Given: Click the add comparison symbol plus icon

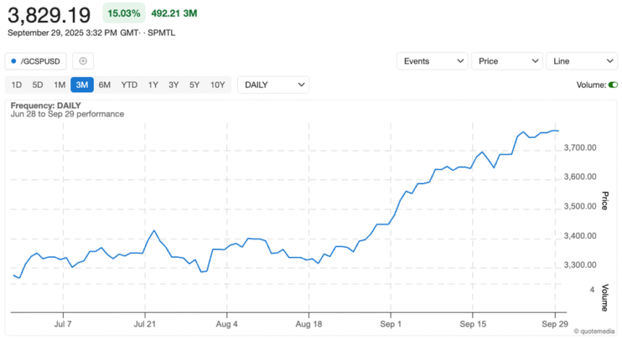Looking at the screenshot, I should tap(82, 61).
